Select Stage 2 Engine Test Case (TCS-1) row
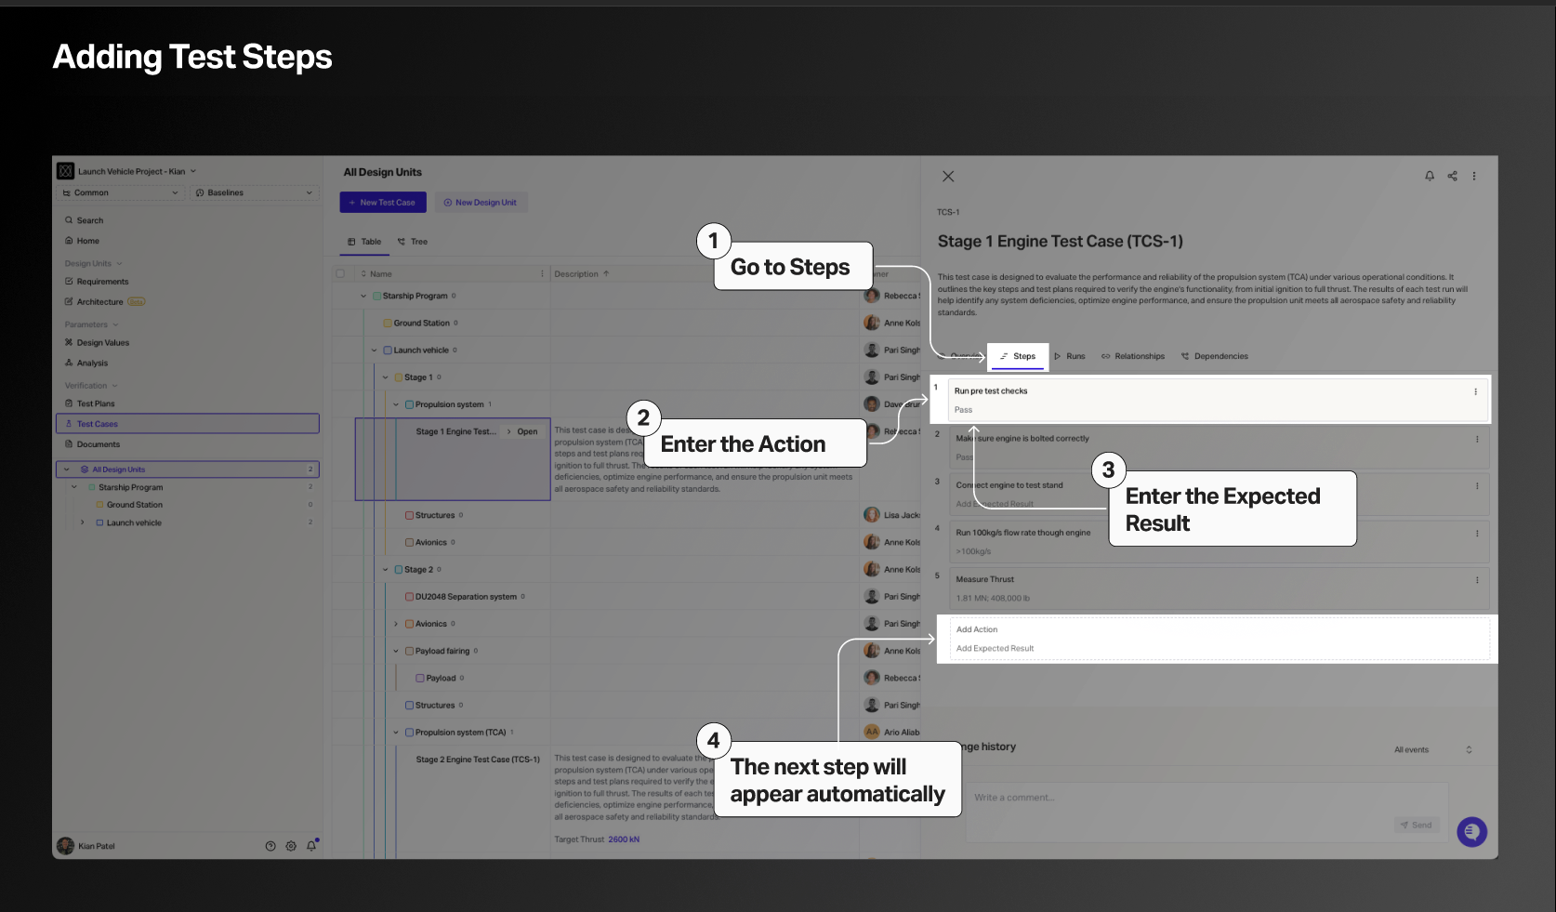Viewport: 1556px width, 912px height. 478,760
